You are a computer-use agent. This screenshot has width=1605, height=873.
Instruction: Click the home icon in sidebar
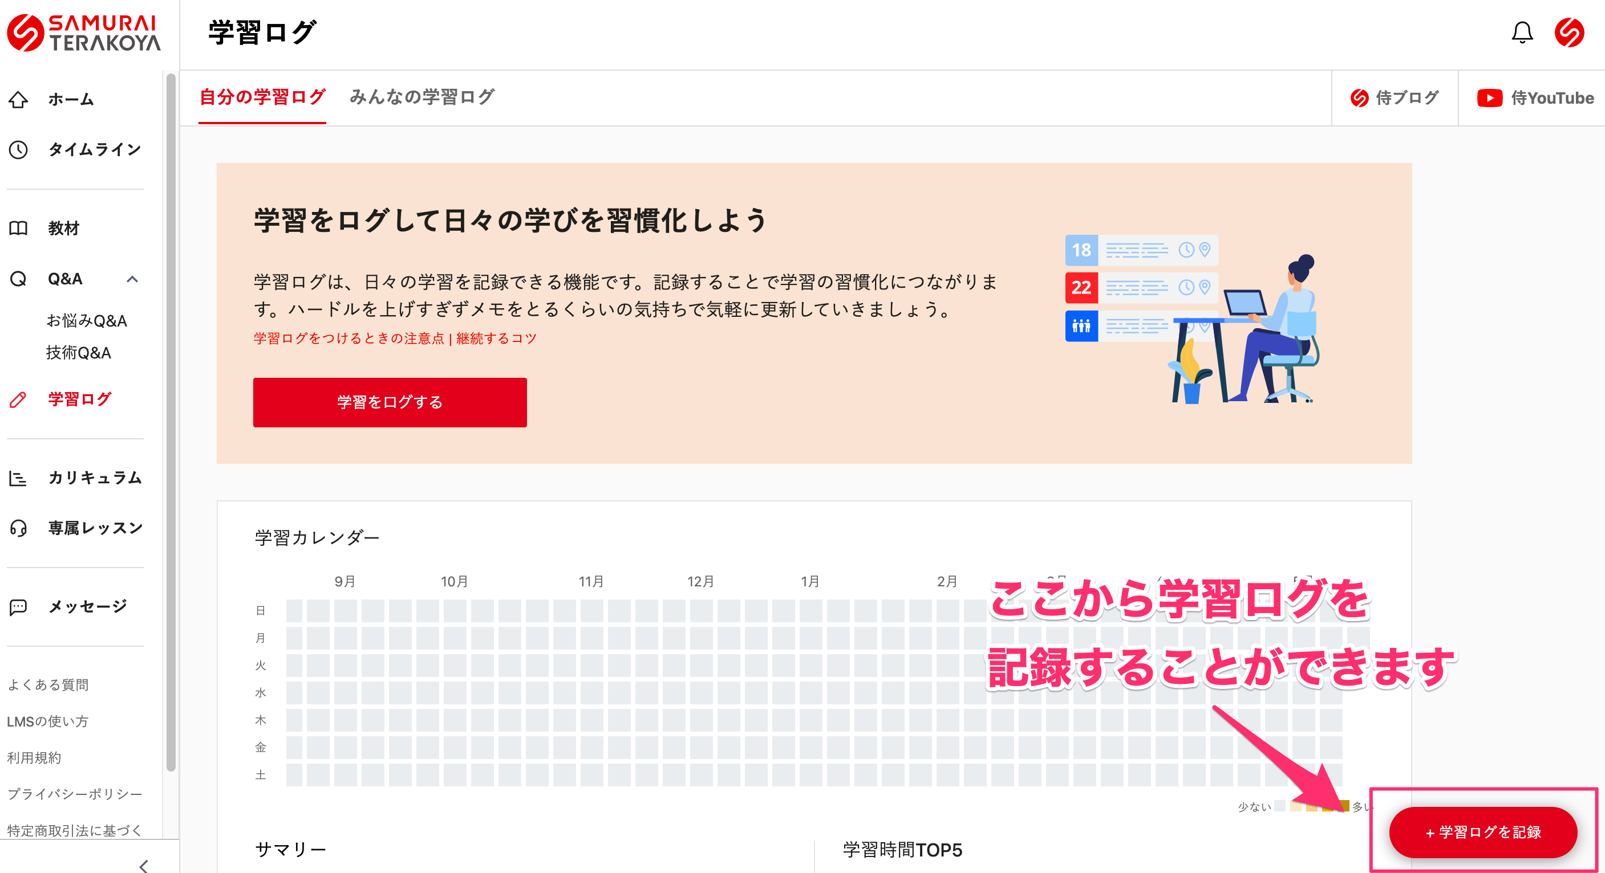19,100
